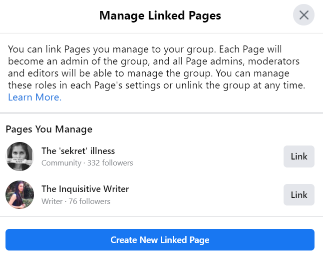Click divider line below the dialog title
The width and height of the screenshot is (323, 258).
161,33
